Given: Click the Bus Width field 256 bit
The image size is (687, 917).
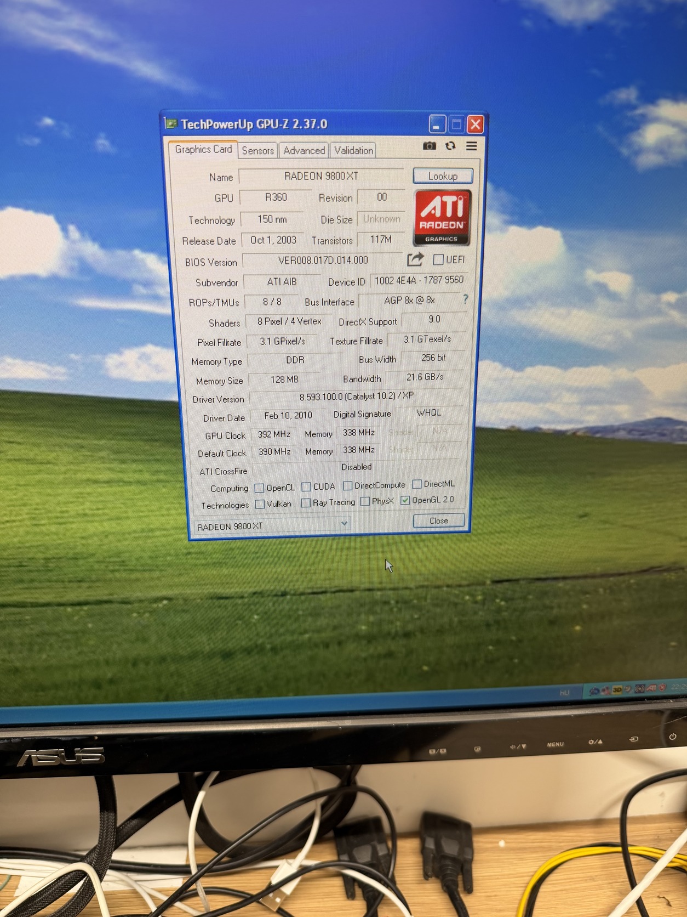Looking at the screenshot, I should coord(433,358).
